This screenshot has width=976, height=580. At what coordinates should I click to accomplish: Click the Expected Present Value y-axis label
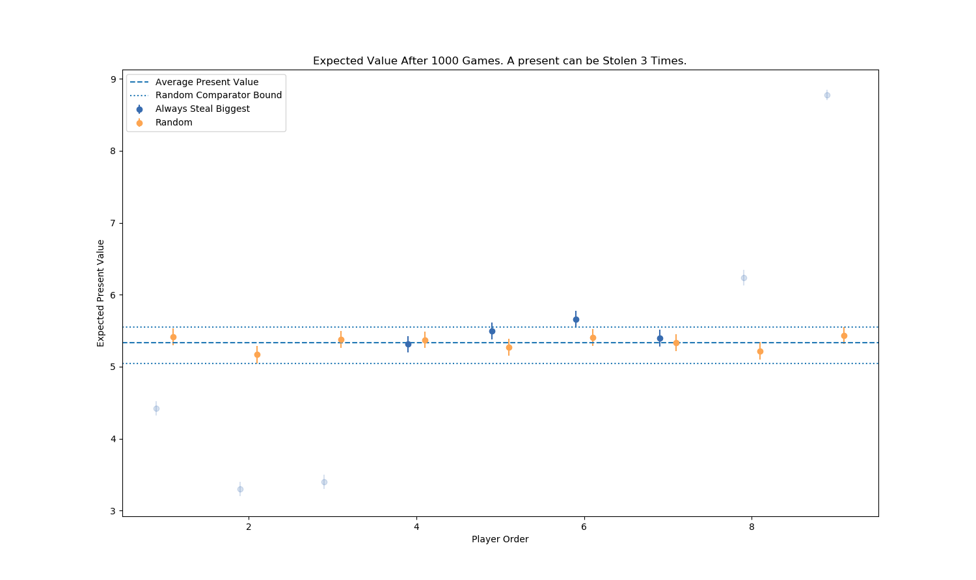point(101,293)
